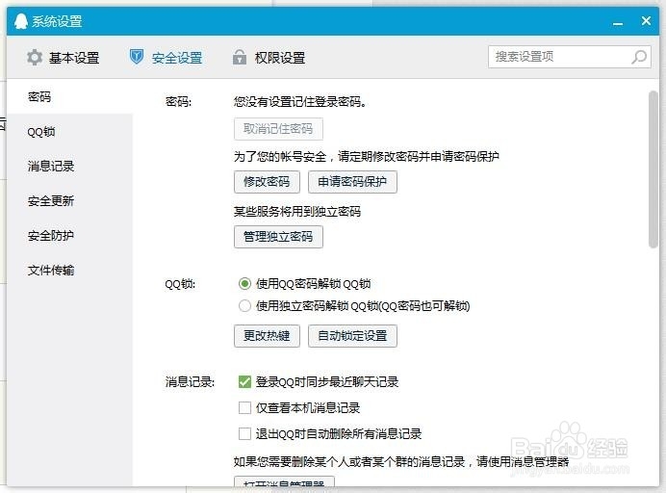Click the vertical scrollbar thumb
Image resolution: width=666 pixels, height=493 pixels.
(x=653, y=169)
